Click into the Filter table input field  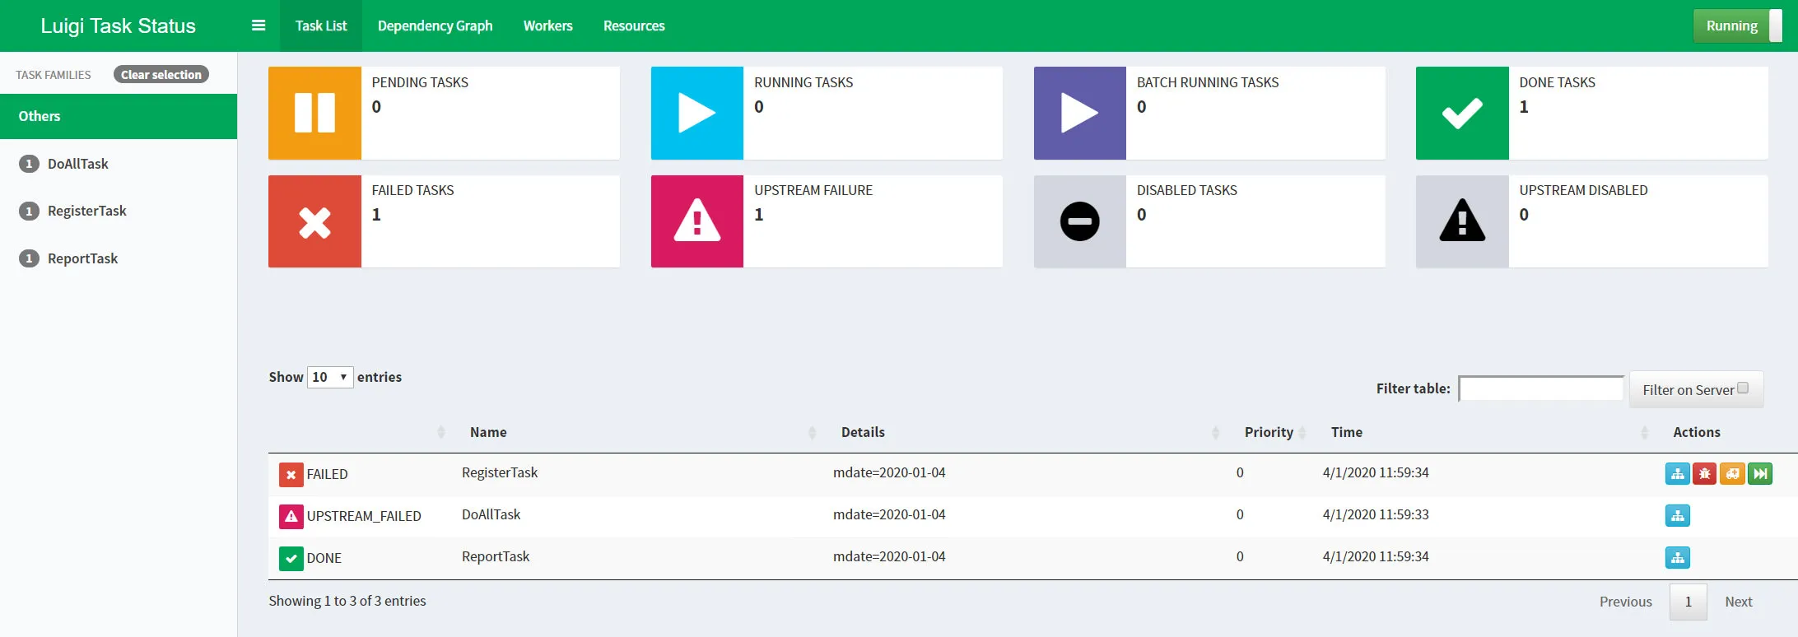(x=1540, y=388)
